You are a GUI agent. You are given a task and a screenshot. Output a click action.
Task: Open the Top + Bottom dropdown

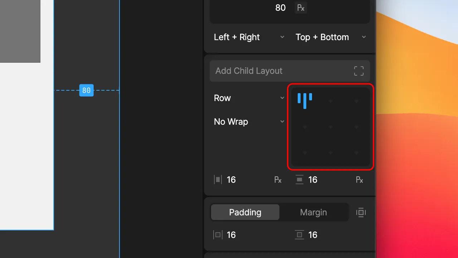(331, 37)
